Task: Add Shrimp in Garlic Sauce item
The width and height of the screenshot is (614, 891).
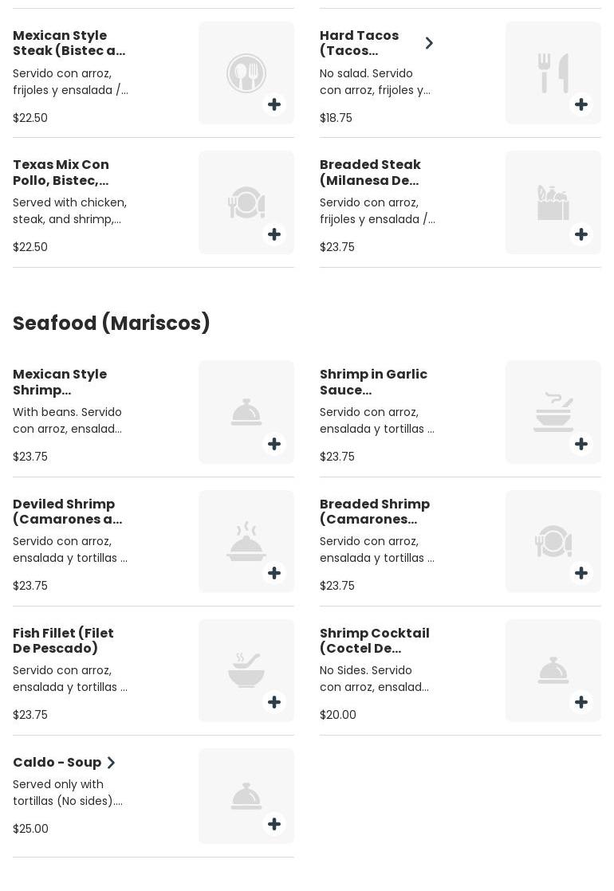Action: pyautogui.click(x=581, y=444)
